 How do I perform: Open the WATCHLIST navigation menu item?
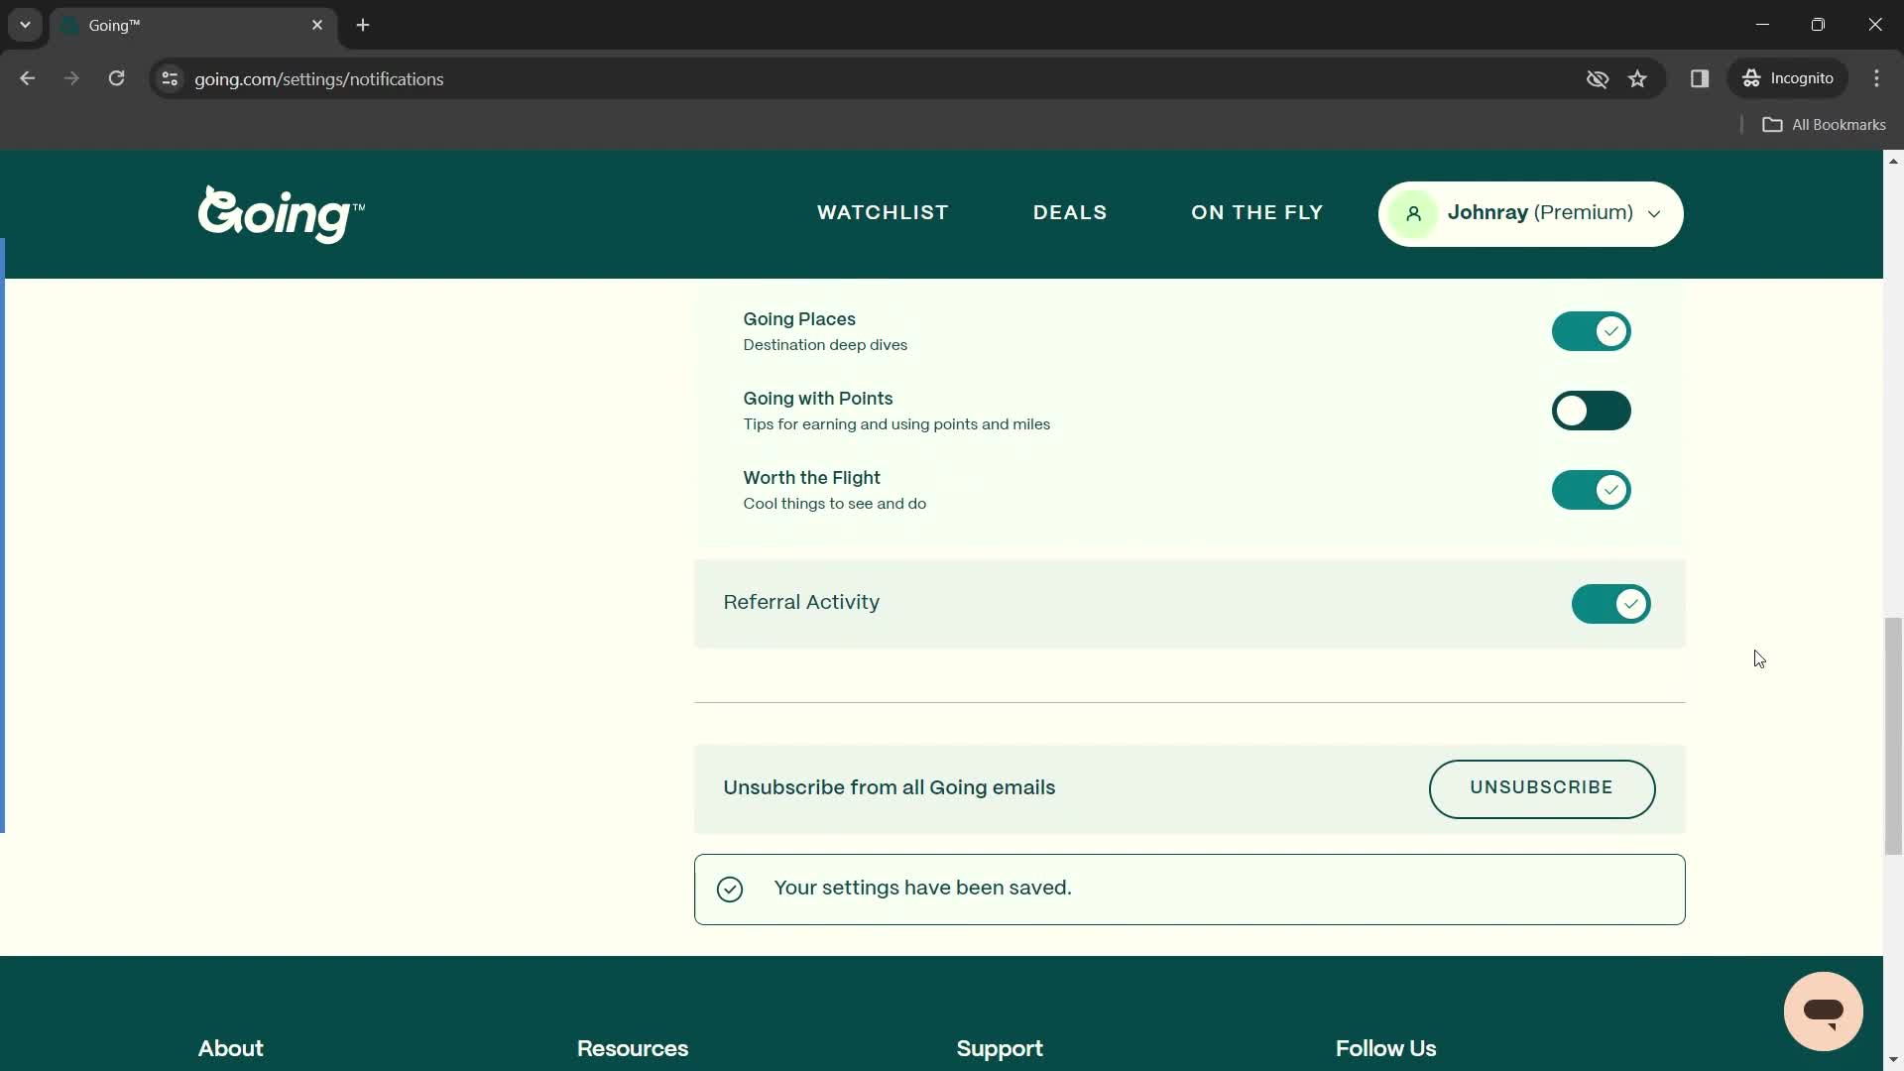(883, 213)
